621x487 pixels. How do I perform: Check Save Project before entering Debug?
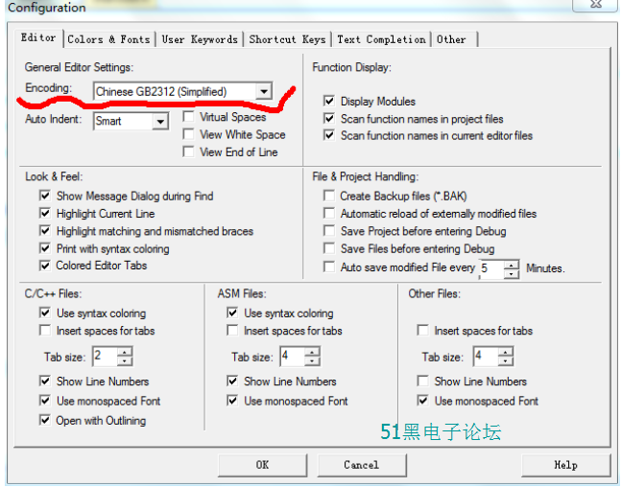coord(329,231)
